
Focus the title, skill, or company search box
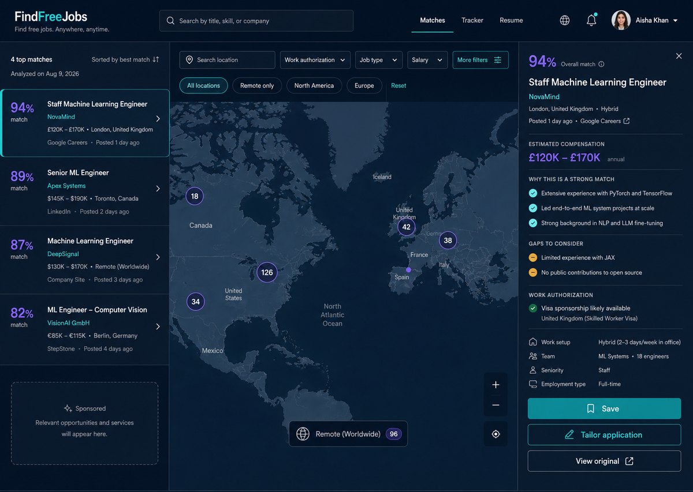click(x=256, y=21)
